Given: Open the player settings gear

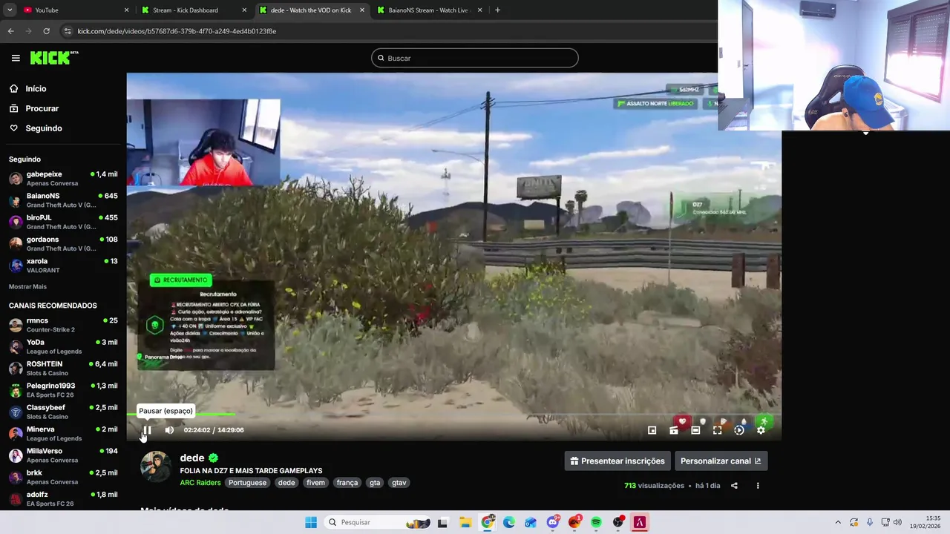Looking at the screenshot, I should pos(761,430).
